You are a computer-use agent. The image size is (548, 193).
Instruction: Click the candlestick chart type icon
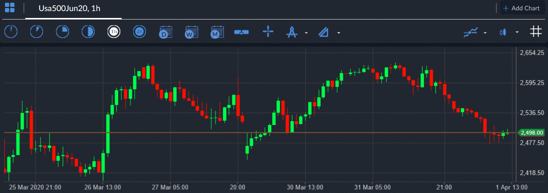point(503,32)
